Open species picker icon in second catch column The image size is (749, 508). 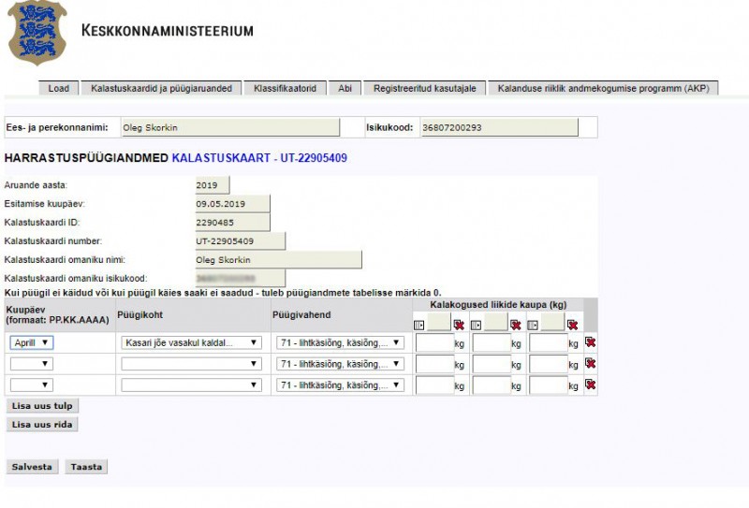pos(476,326)
